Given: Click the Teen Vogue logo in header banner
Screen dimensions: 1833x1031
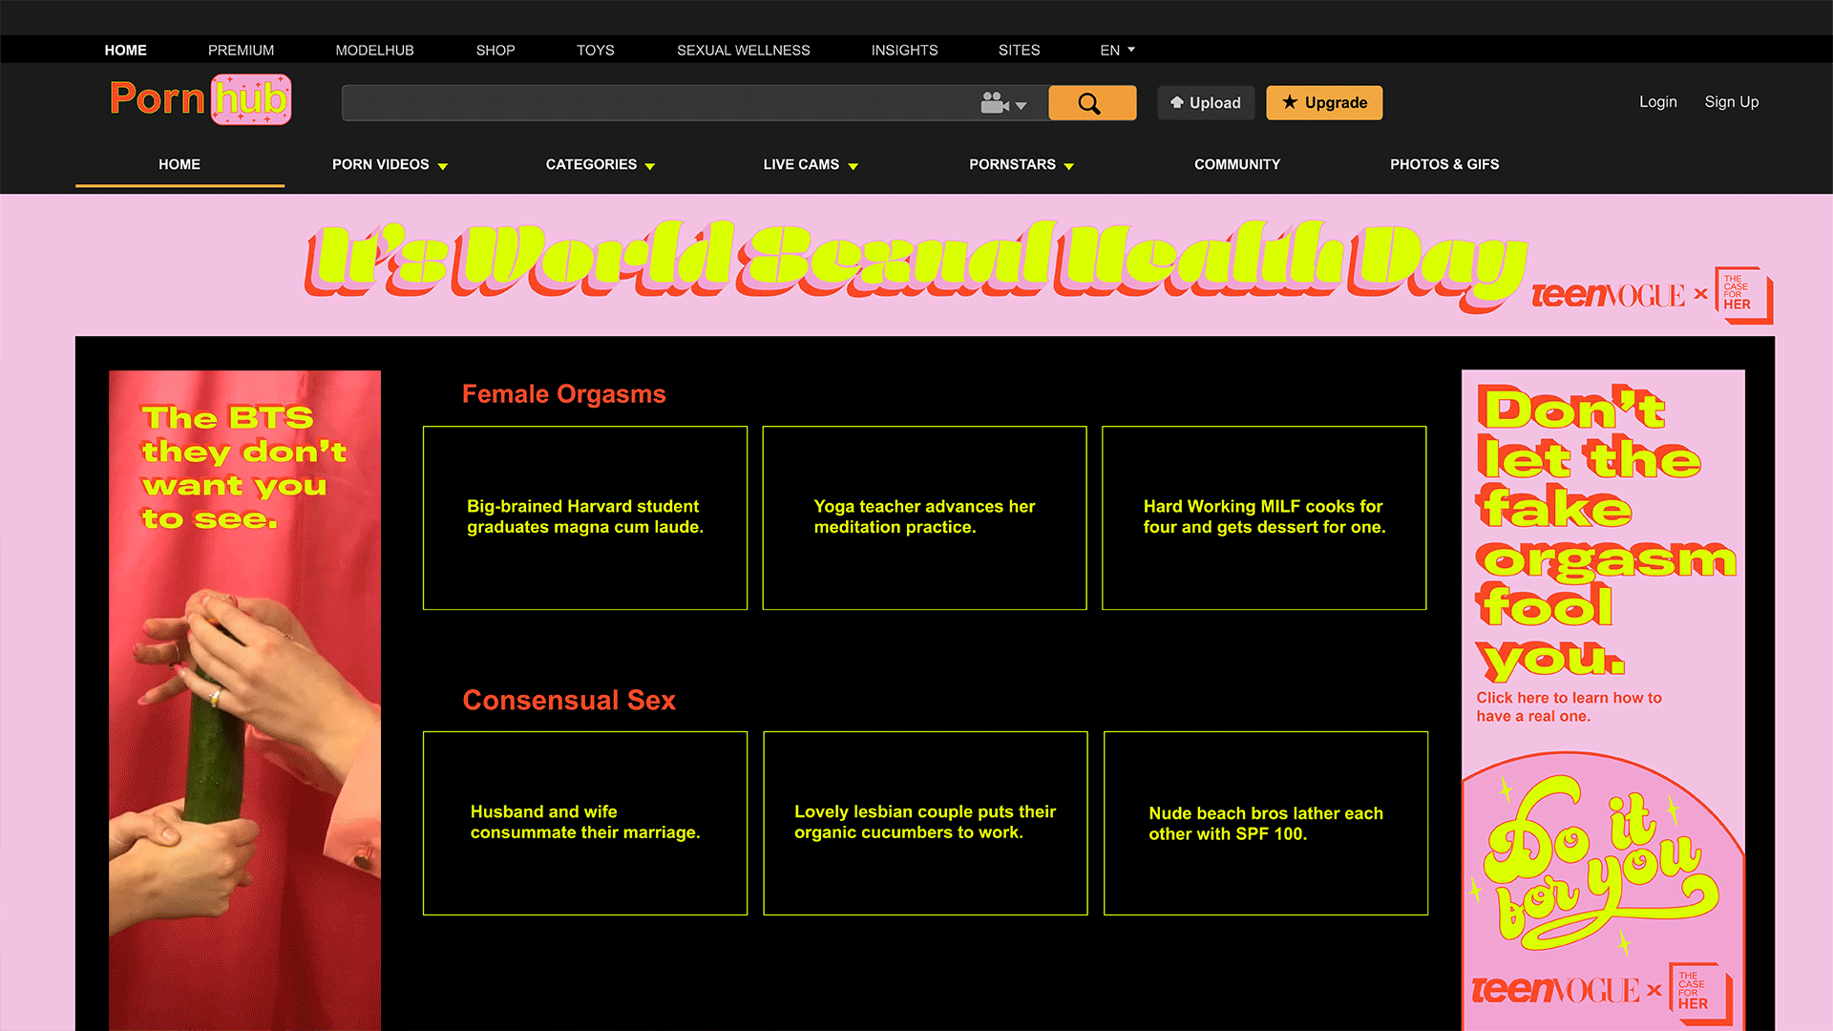Looking at the screenshot, I should [x=1608, y=296].
